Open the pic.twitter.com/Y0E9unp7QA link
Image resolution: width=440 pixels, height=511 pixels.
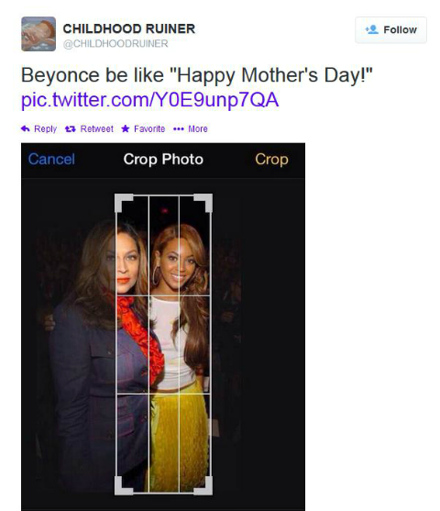tap(149, 99)
